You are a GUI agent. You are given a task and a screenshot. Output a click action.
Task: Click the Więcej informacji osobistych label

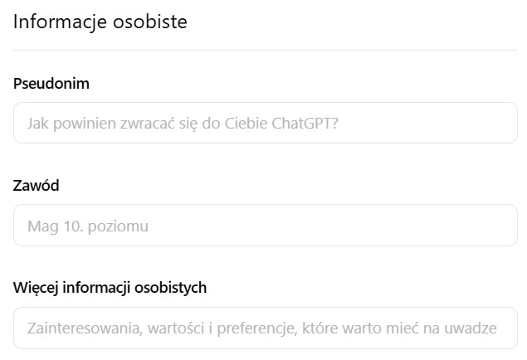(110, 288)
